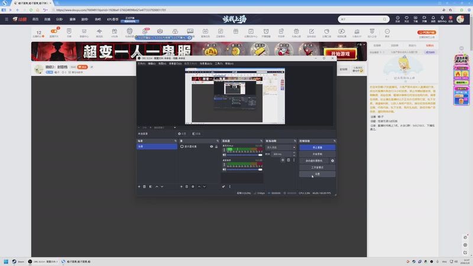The height and width of the screenshot is (266, 473).
Task: Mute the second audio mixer channel speaker icon
Action: (x=224, y=170)
